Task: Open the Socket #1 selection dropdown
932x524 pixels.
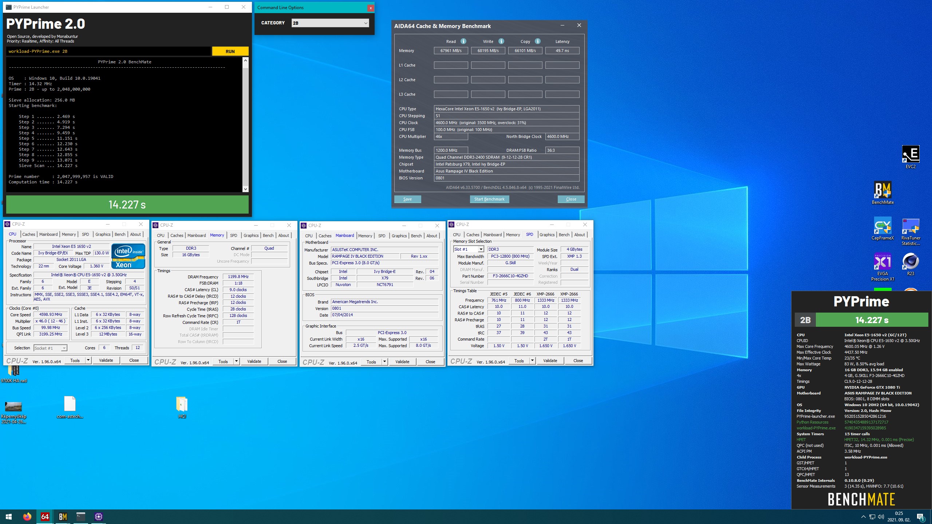Action: click(x=50, y=348)
